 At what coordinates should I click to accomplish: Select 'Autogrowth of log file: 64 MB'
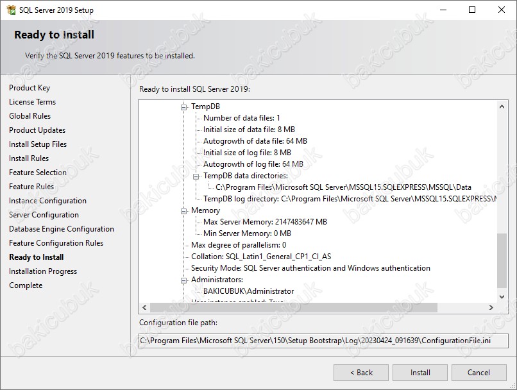(253, 164)
